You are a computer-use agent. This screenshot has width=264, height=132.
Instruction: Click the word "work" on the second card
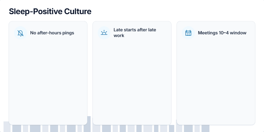click(x=119, y=36)
